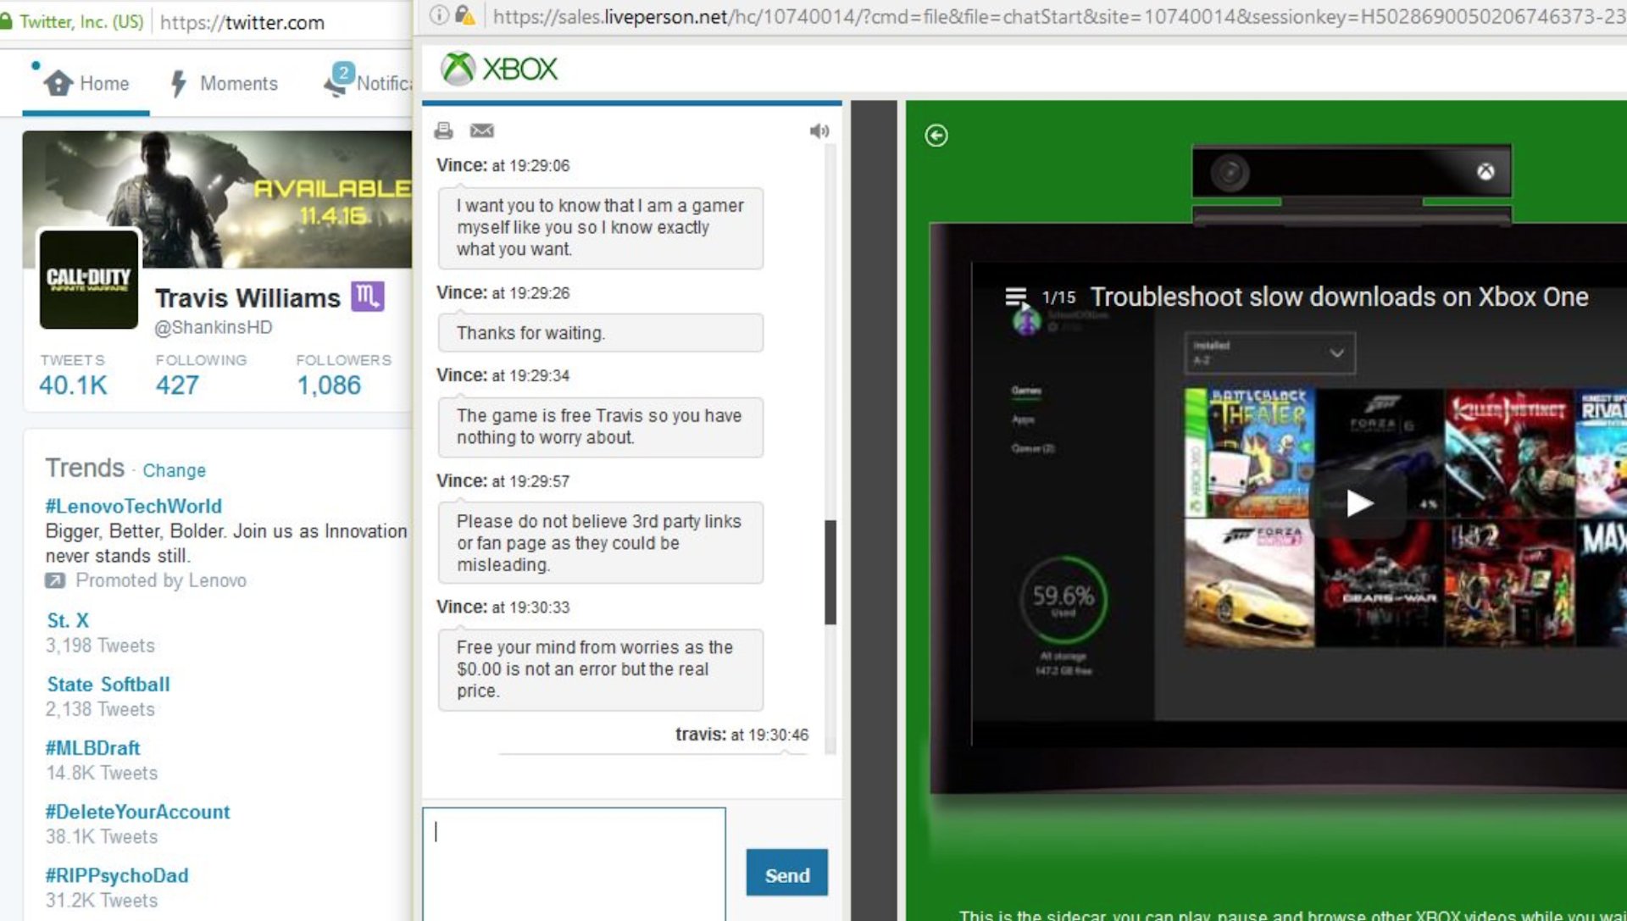Screen dimensions: 1627x921
Task: Click the message 'The game is free Travis'
Action: click(600, 427)
